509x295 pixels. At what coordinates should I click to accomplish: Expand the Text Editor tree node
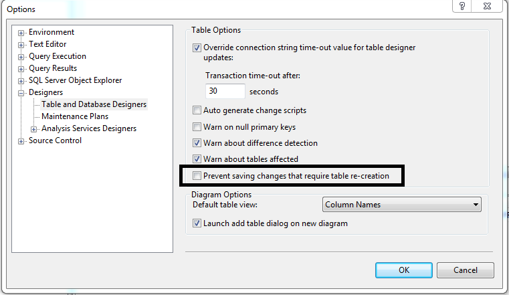coord(22,44)
